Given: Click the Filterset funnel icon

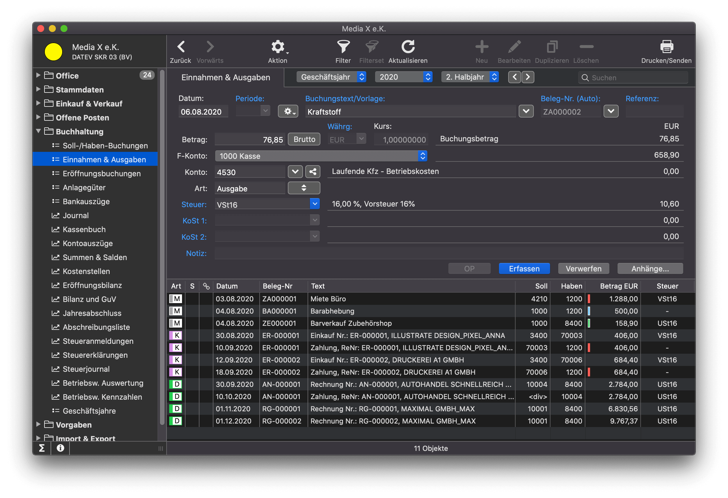Looking at the screenshot, I should tap(372, 47).
